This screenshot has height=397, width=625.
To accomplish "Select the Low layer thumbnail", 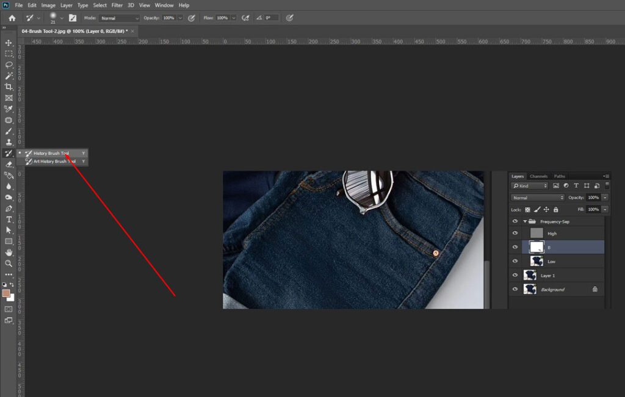I will click(x=536, y=261).
